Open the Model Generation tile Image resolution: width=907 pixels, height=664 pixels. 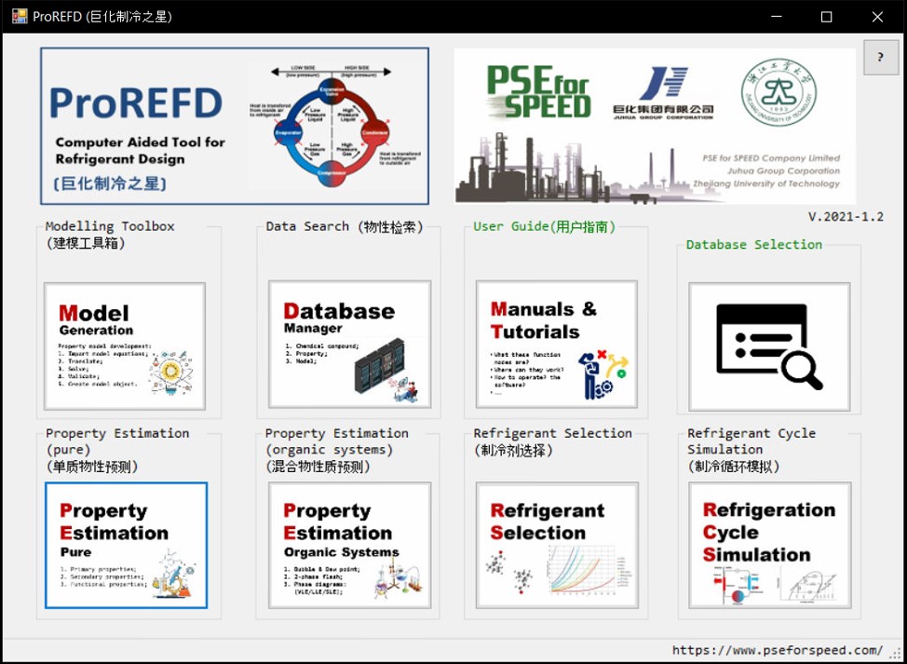pyautogui.click(x=125, y=346)
